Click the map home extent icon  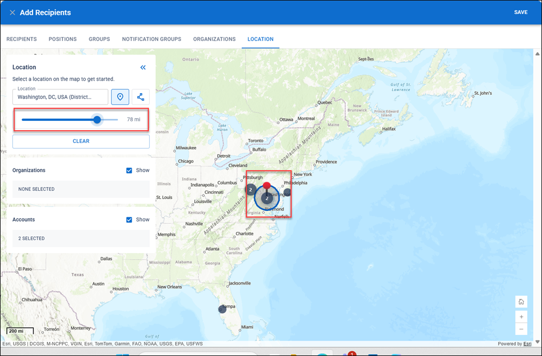click(x=521, y=302)
